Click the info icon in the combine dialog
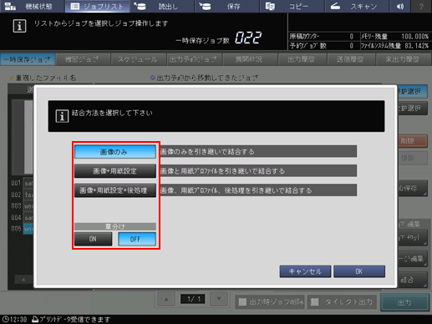432x324 pixels. pos(62,116)
